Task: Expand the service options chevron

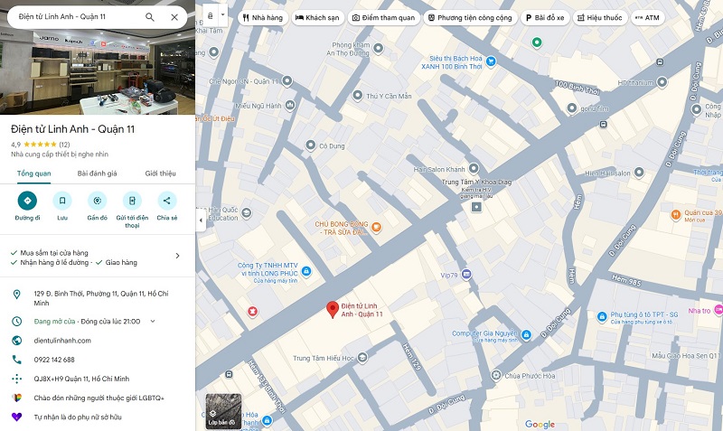Action: pyautogui.click(x=177, y=256)
